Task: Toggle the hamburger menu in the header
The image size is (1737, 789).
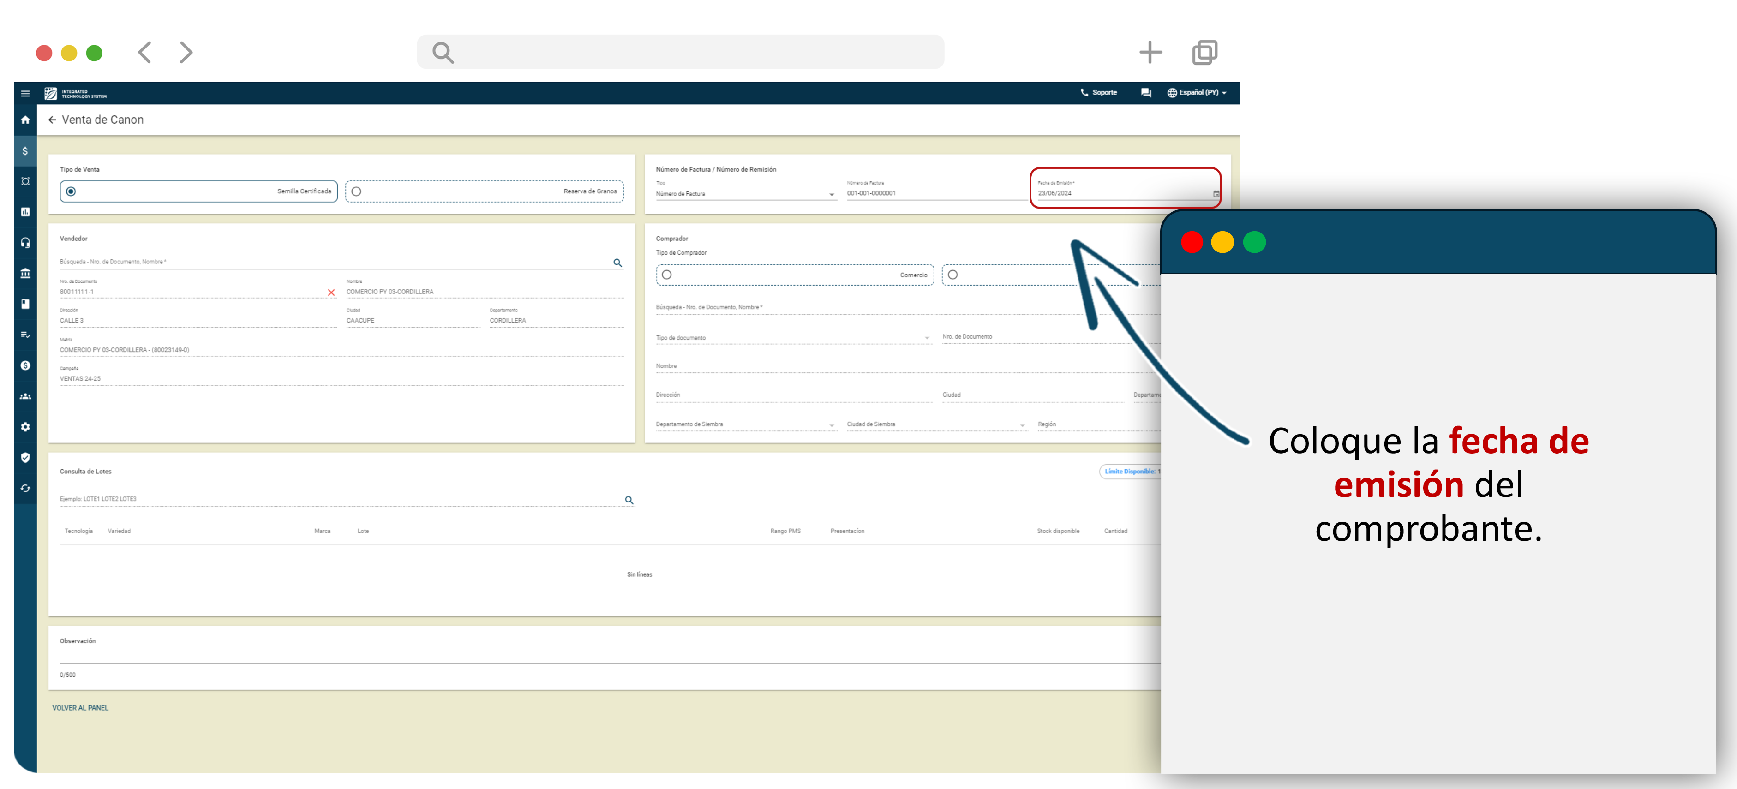Action: tap(26, 94)
